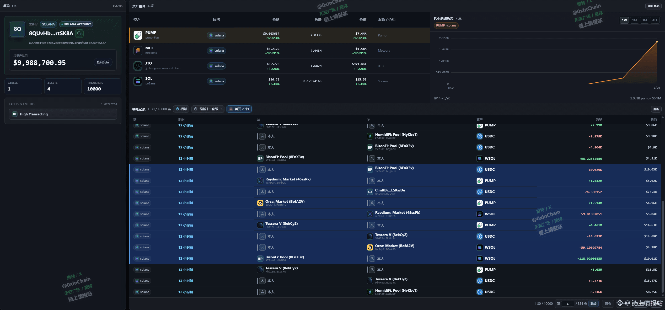The height and width of the screenshot is (310, 665).
Task: Click the HT High Transacting label icon
Action: [x=15, y=114]
